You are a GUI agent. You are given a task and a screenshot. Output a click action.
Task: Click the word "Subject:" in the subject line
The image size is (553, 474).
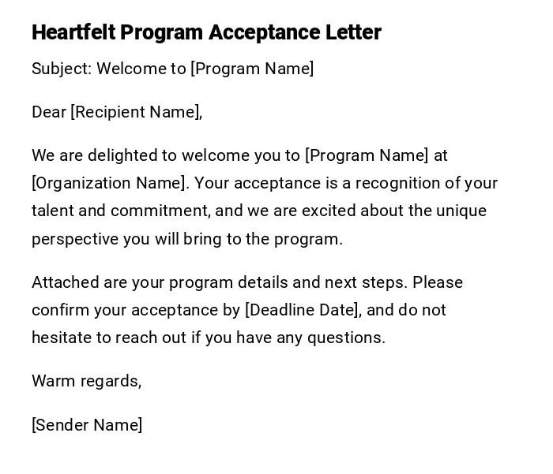tap(62, 69)
